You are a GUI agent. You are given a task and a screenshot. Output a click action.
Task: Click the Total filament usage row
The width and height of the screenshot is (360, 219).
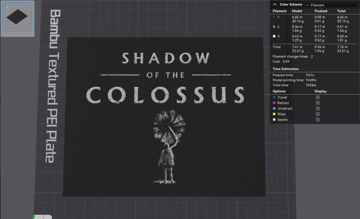(x=315, y=49)
